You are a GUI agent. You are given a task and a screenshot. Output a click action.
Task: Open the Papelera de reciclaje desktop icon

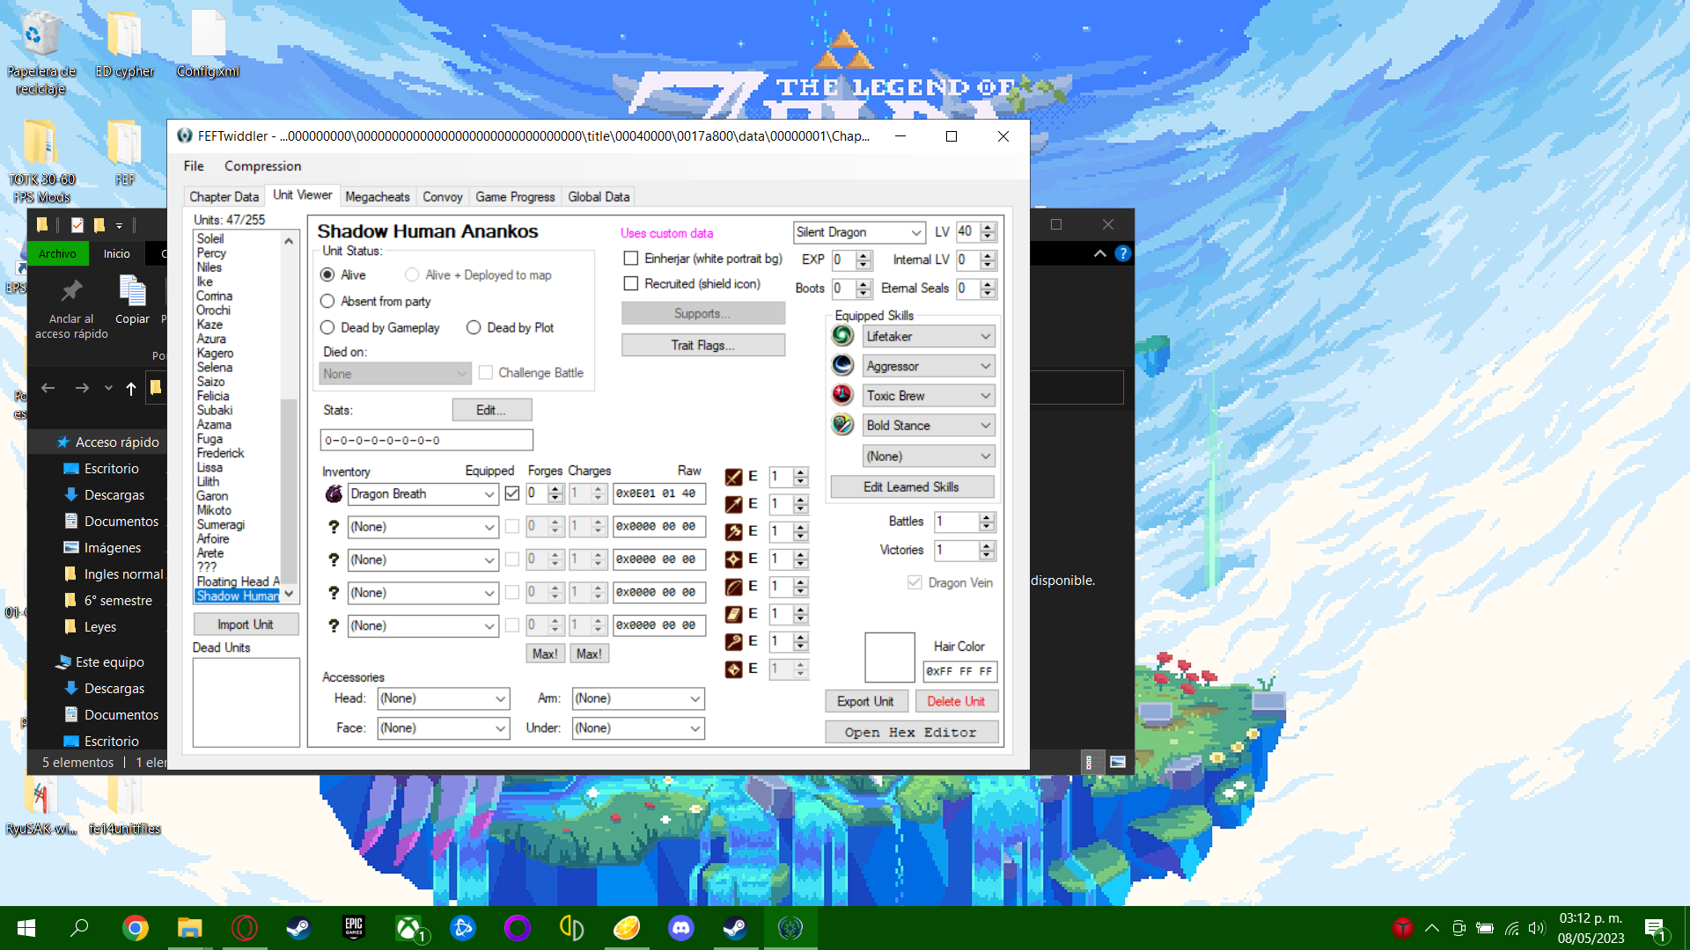point(41,53)
